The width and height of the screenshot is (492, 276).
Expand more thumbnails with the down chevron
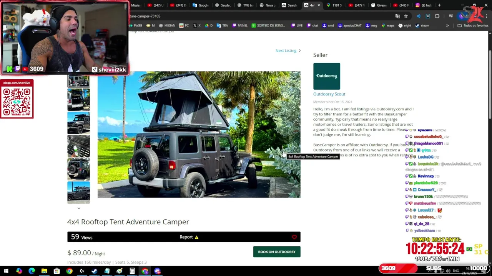[x=79, y=208]
